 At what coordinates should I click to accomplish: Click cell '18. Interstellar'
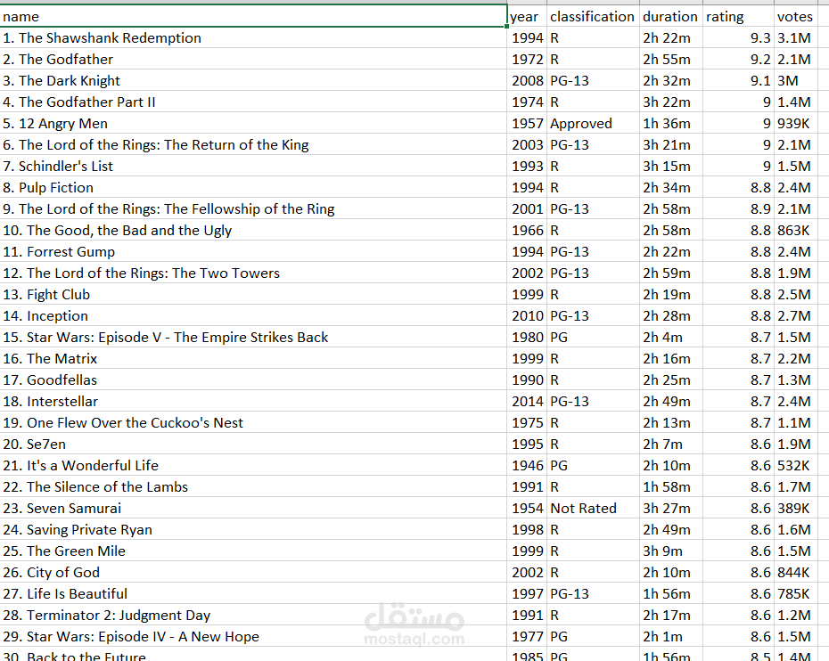(x=253, y=402)
